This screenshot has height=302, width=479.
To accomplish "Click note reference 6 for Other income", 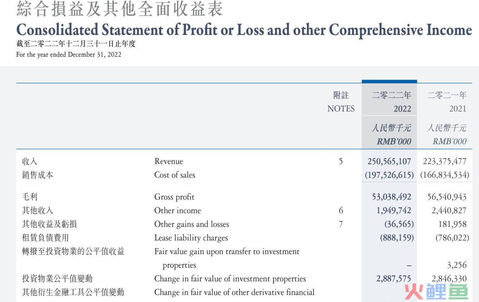I will coord(341,210).
